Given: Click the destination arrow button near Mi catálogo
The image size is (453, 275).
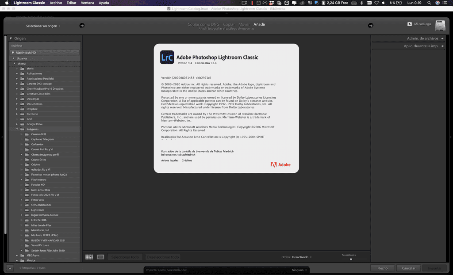Looking at the screenshot, I should 371,26.
